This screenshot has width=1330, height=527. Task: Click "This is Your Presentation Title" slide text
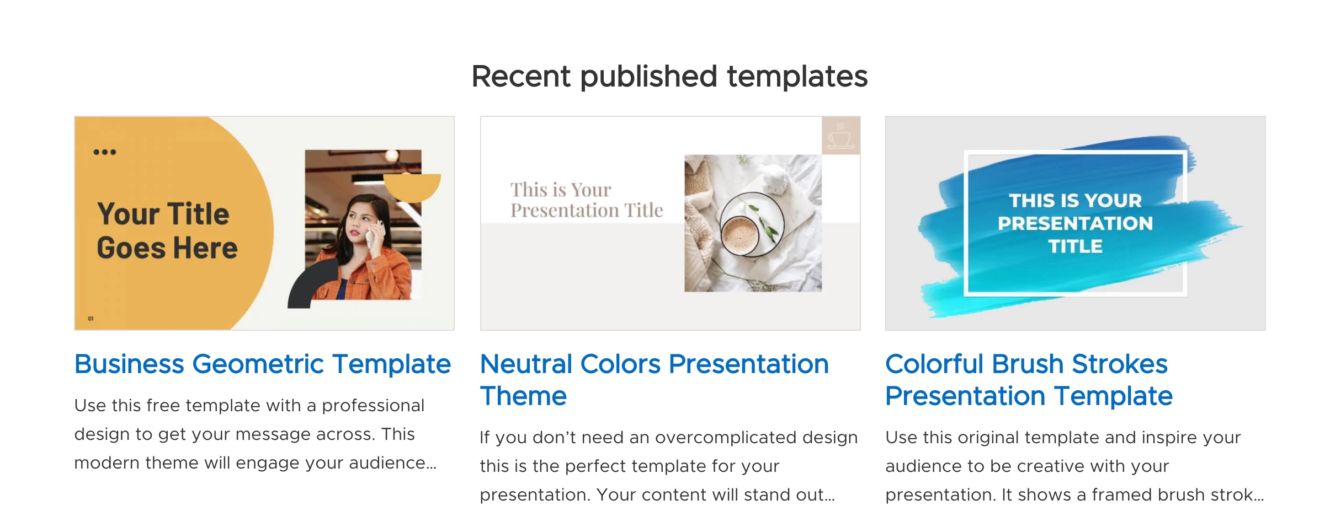[x=586, y=200]
